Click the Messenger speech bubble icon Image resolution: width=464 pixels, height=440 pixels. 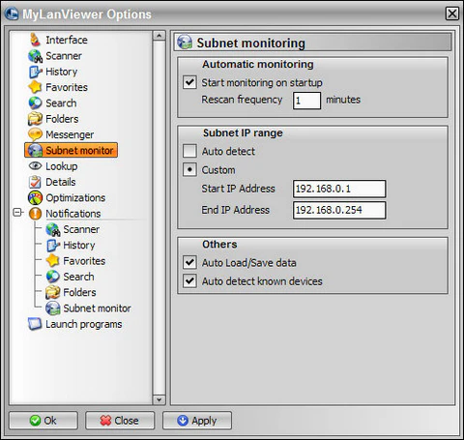35,134
